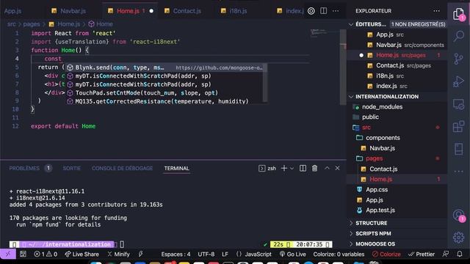Open the SORTIE panel tab
Viewport: 470px width, 264px height.
(72, 168)
